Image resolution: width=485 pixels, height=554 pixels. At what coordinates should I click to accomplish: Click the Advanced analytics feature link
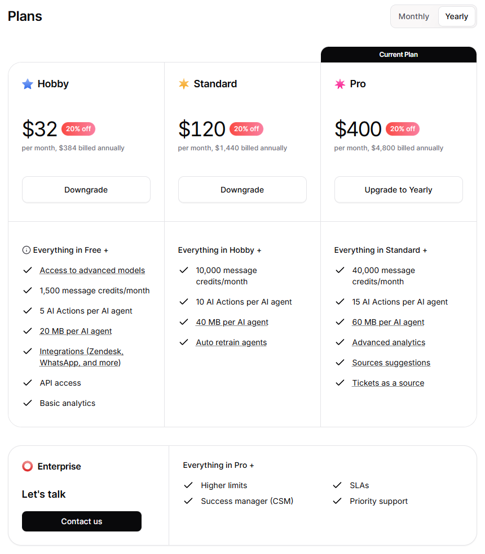coord(389,342)
